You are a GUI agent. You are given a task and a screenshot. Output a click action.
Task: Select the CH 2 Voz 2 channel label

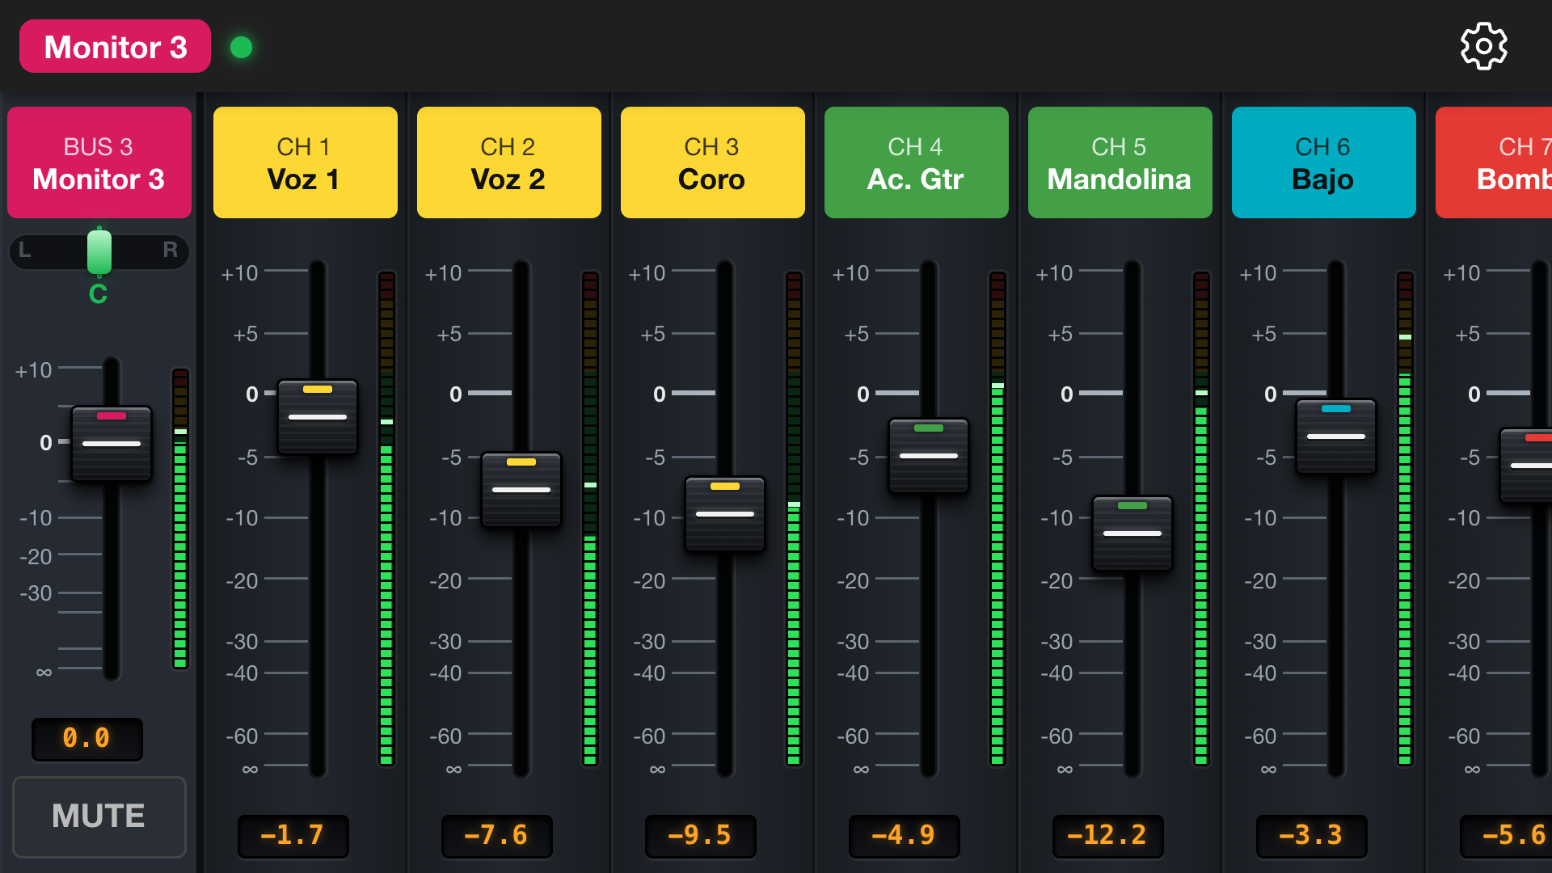[x=509, y=162]
